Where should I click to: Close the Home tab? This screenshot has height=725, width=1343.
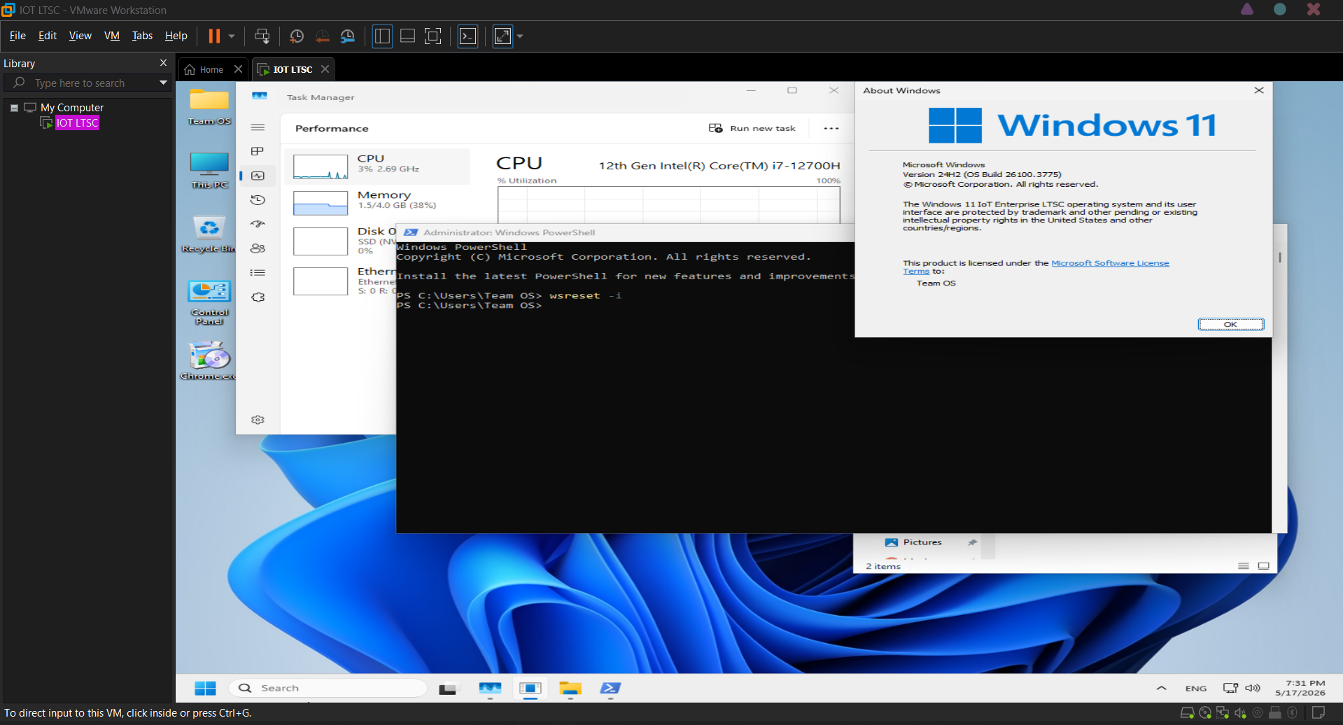[x=238, y=69]
